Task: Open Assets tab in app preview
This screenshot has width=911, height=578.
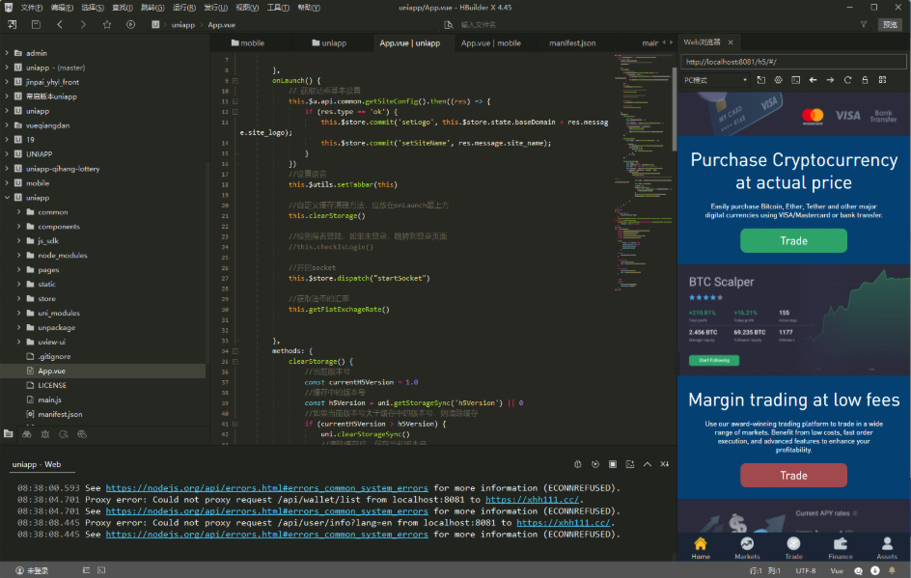Action: tap(887, 548)
